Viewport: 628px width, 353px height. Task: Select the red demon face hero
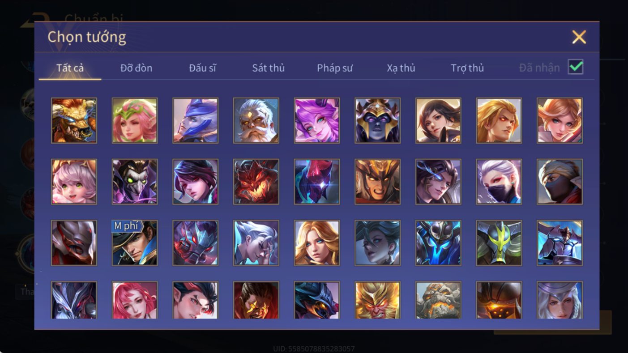click(256, 182)
